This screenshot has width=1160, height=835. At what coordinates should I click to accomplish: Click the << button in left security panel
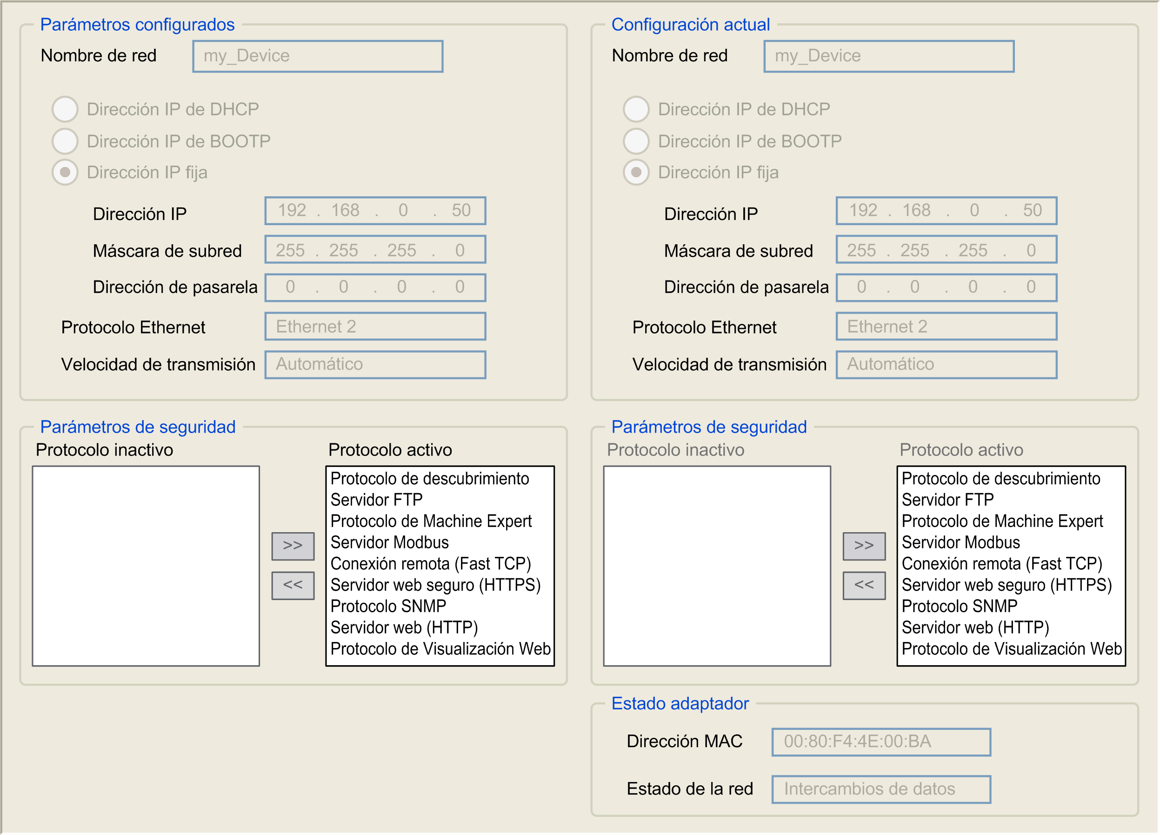(293, 585)
